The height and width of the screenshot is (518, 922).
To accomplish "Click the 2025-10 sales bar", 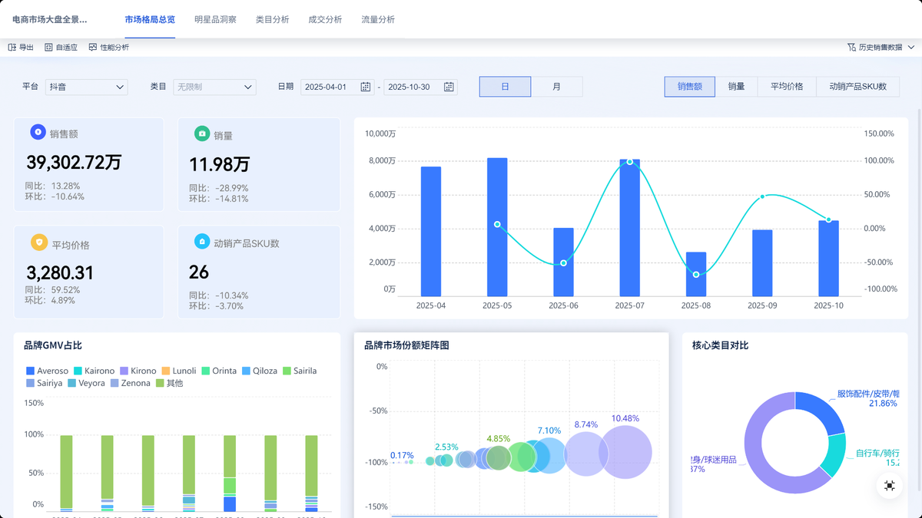I will coord(828,258).
